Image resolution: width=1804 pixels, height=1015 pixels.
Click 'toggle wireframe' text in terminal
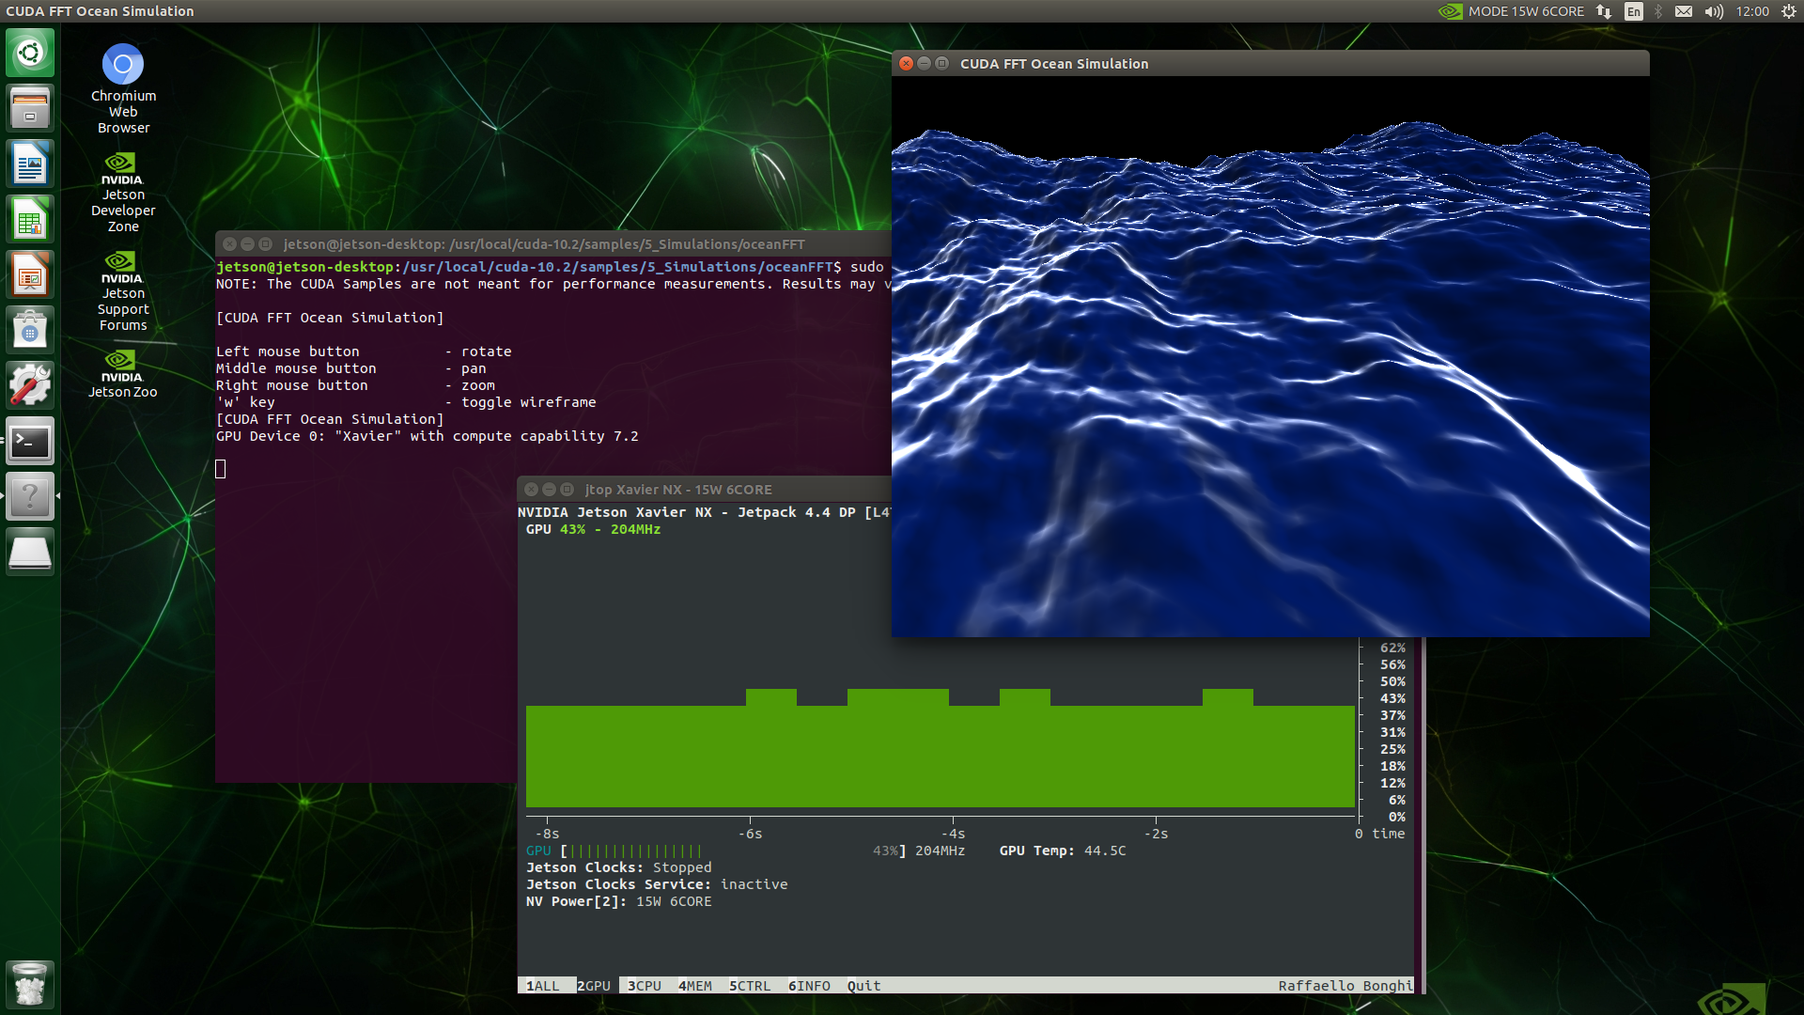(x=528, y=402)
